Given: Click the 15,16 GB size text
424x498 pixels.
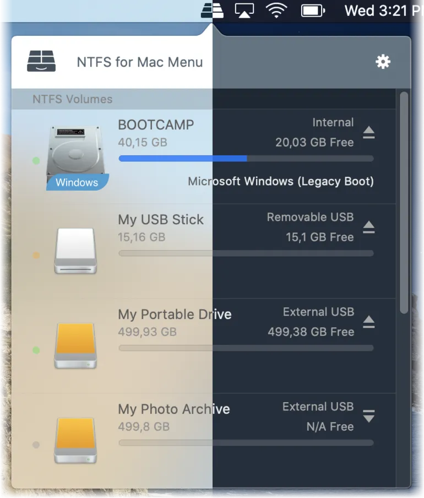Looking at the screenshot, I should pos(142,237).
